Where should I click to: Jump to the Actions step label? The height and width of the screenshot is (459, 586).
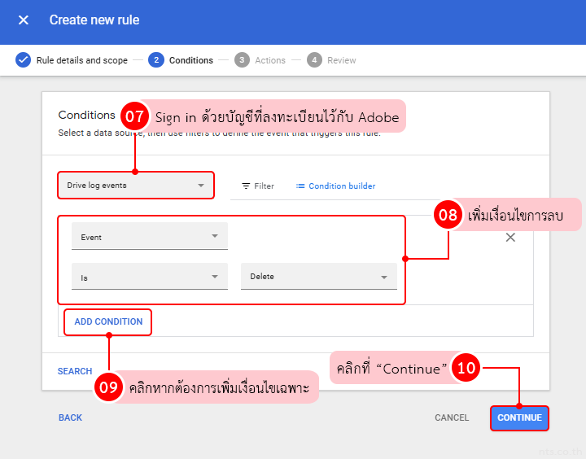(x=270, y=60)
